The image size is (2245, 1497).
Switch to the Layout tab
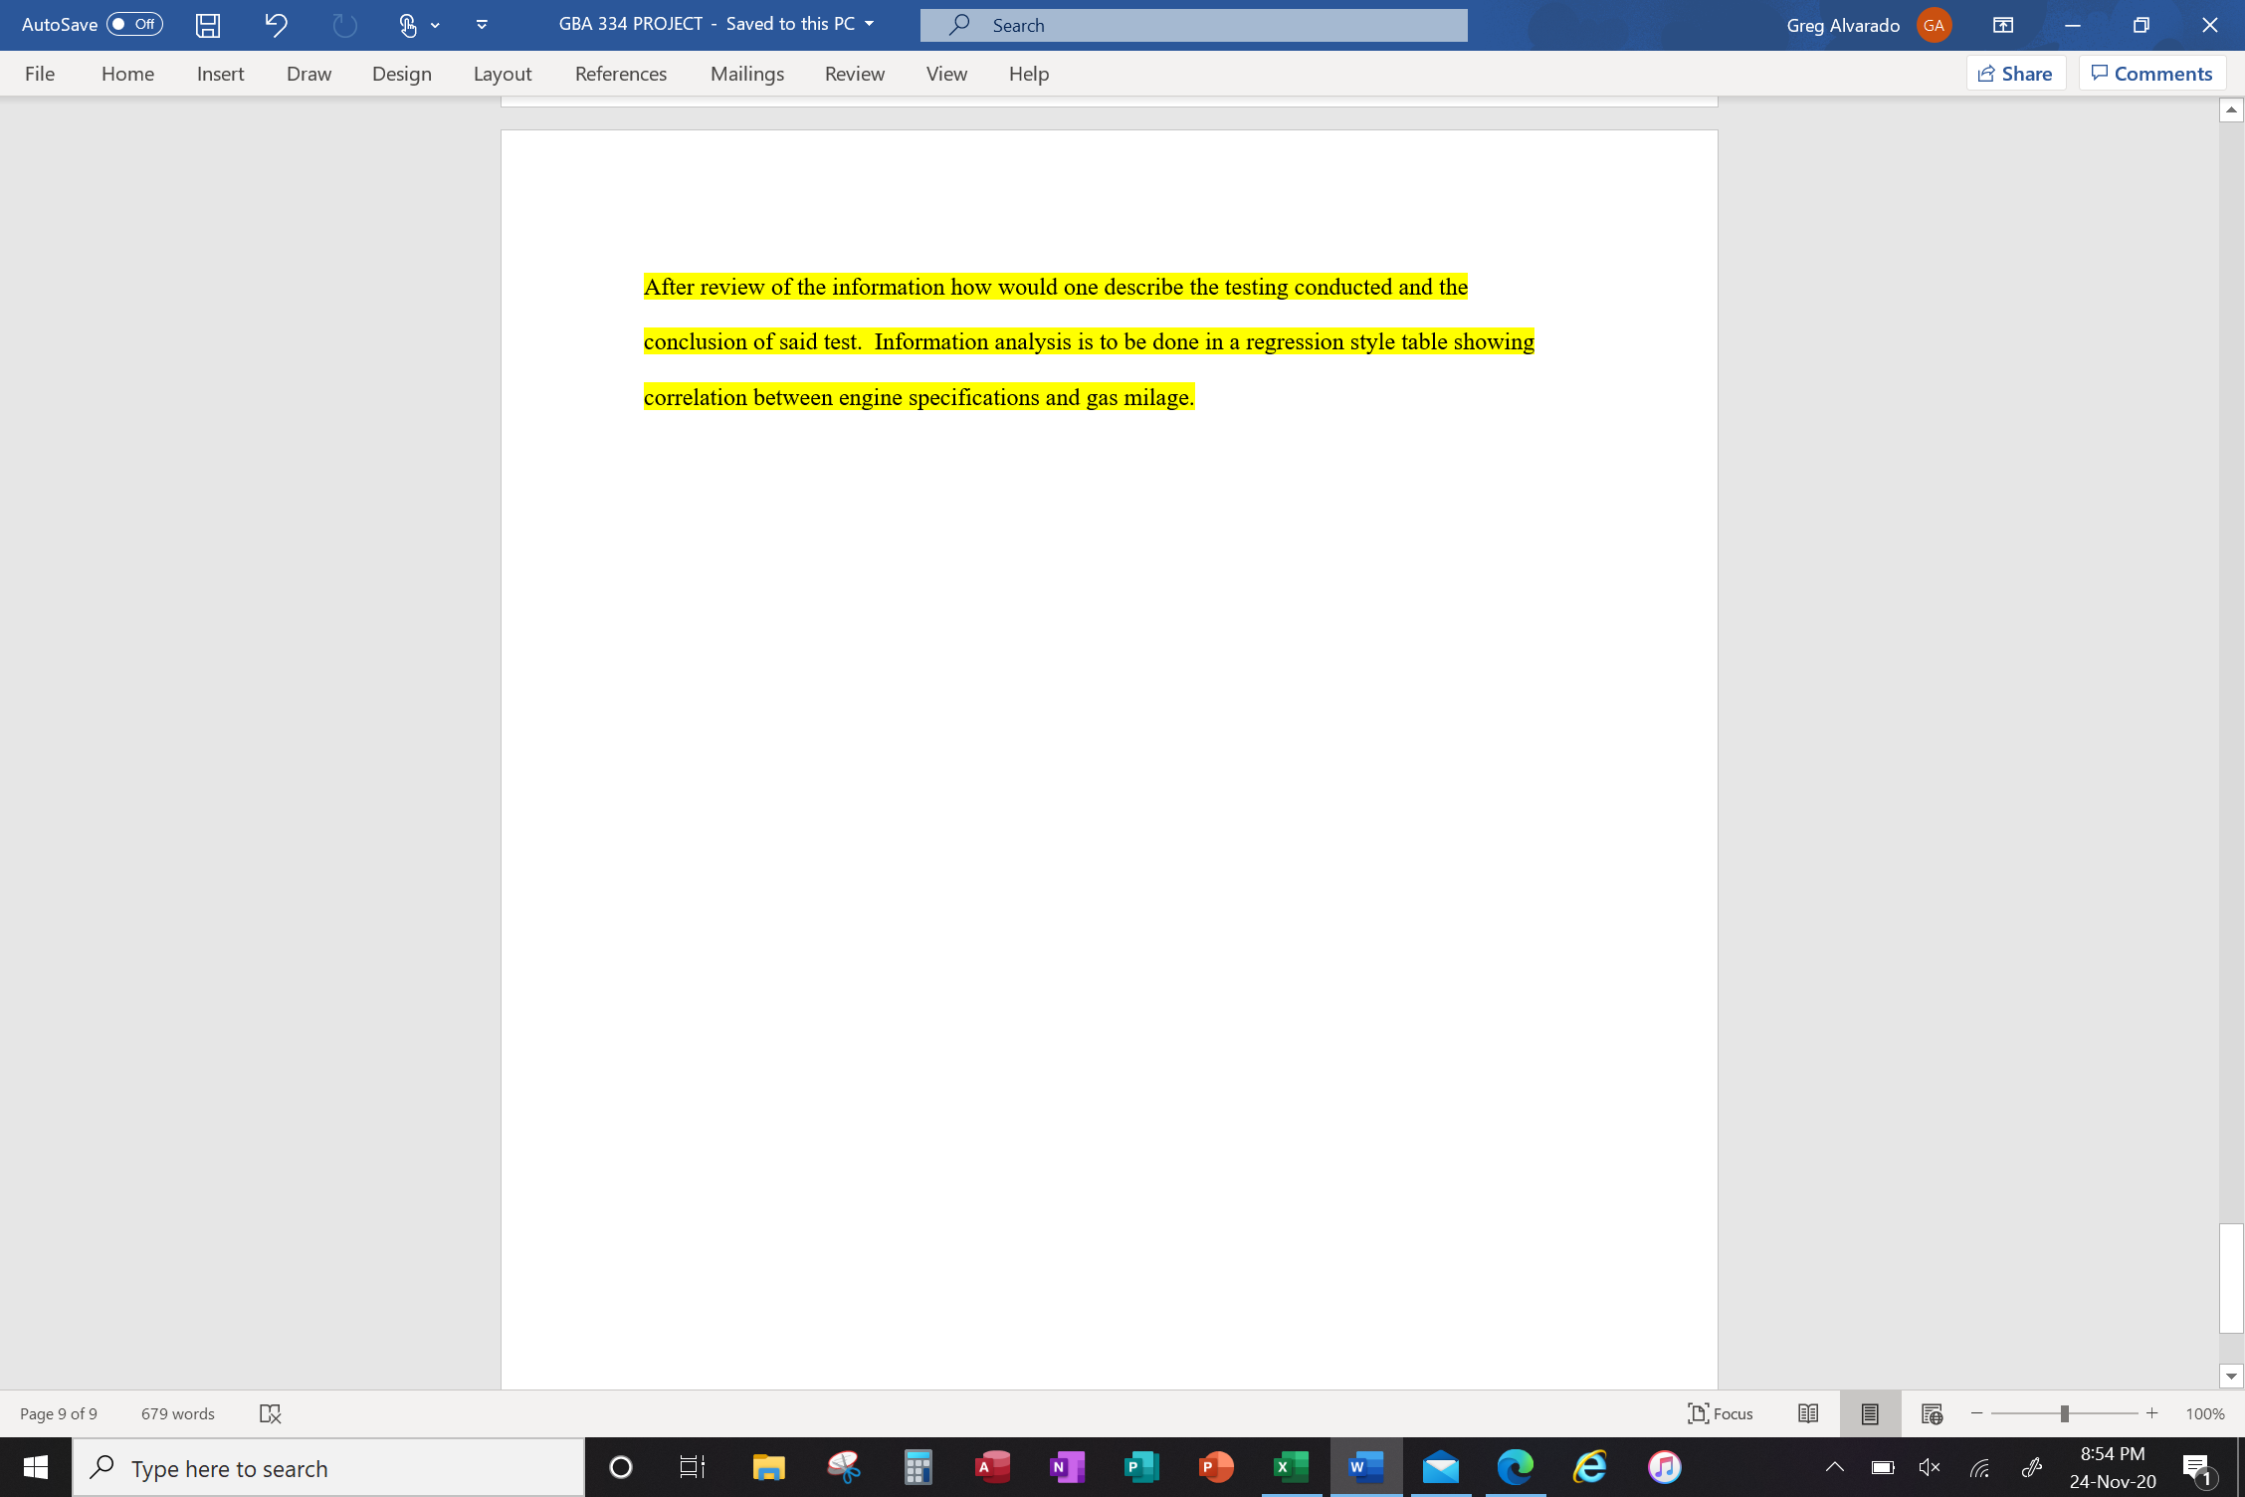click(x=502, y=74)
